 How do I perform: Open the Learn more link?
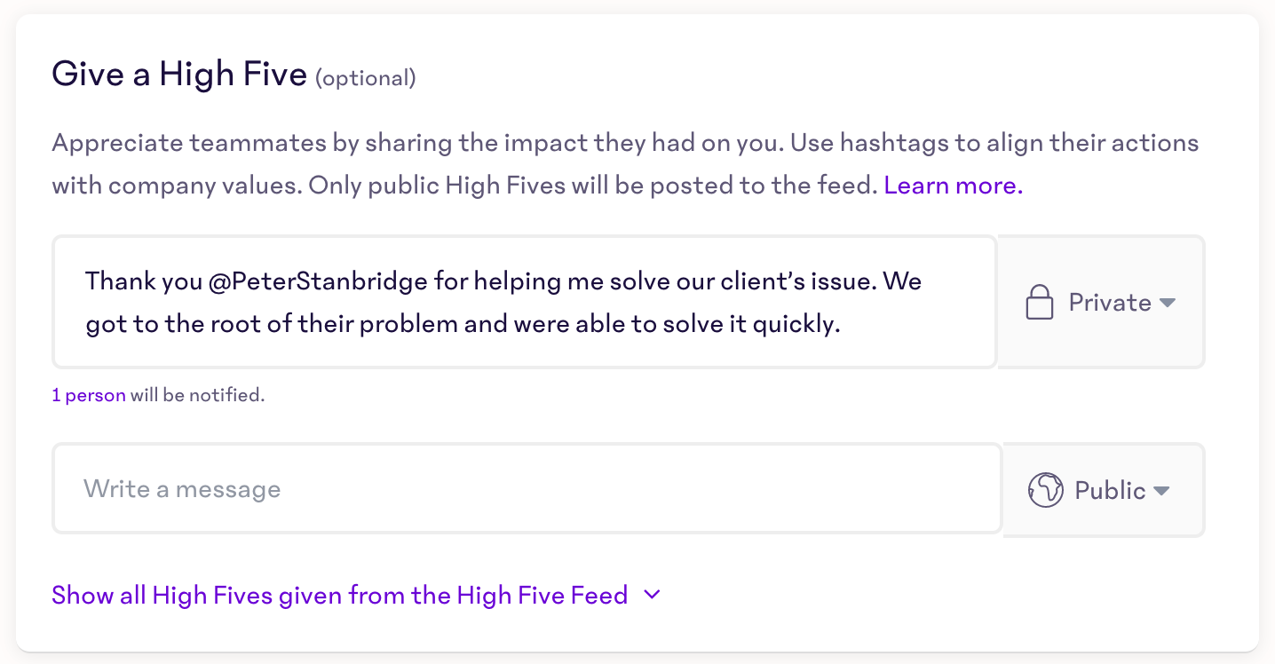click(954, 186)
